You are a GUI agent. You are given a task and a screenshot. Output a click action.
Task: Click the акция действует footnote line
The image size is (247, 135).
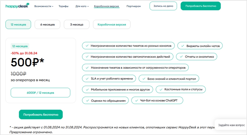tap(112, 127)
